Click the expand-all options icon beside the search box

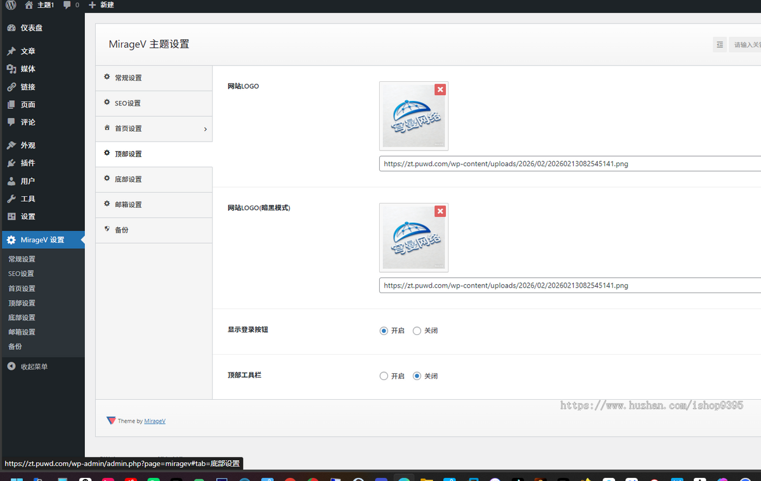[720, 44]
